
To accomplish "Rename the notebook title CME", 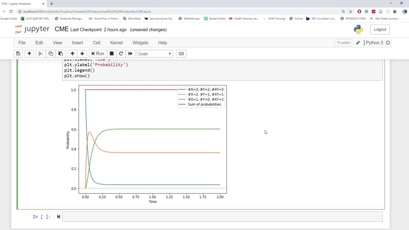I will click(62, 29).
